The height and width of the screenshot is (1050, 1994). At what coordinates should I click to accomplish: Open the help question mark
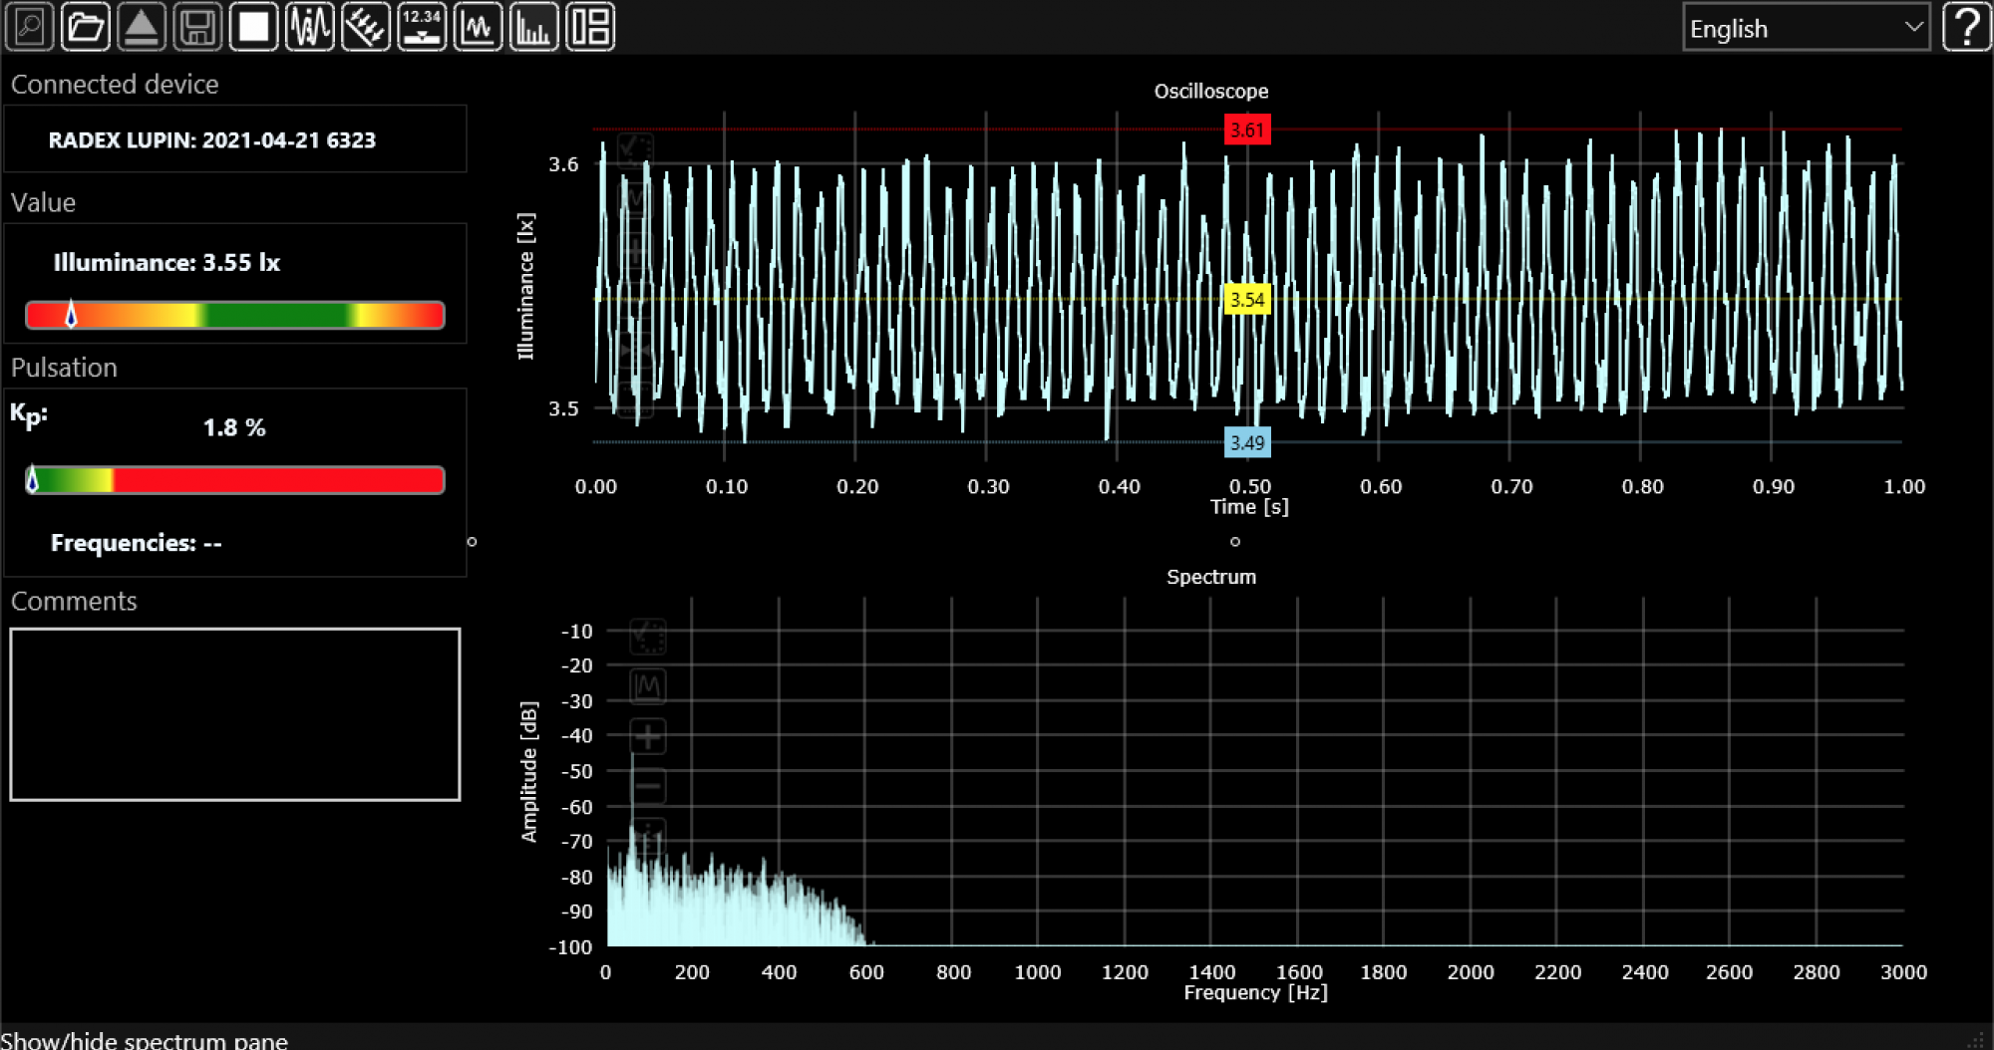[1967, 27]
